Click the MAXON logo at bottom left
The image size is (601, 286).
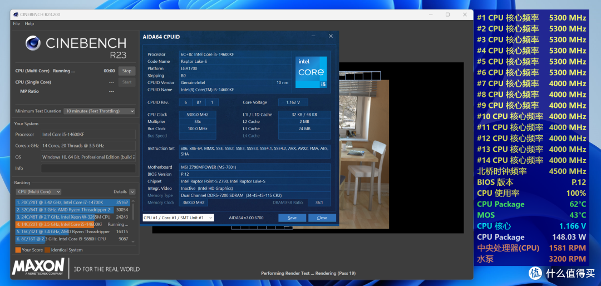(38, 267)
